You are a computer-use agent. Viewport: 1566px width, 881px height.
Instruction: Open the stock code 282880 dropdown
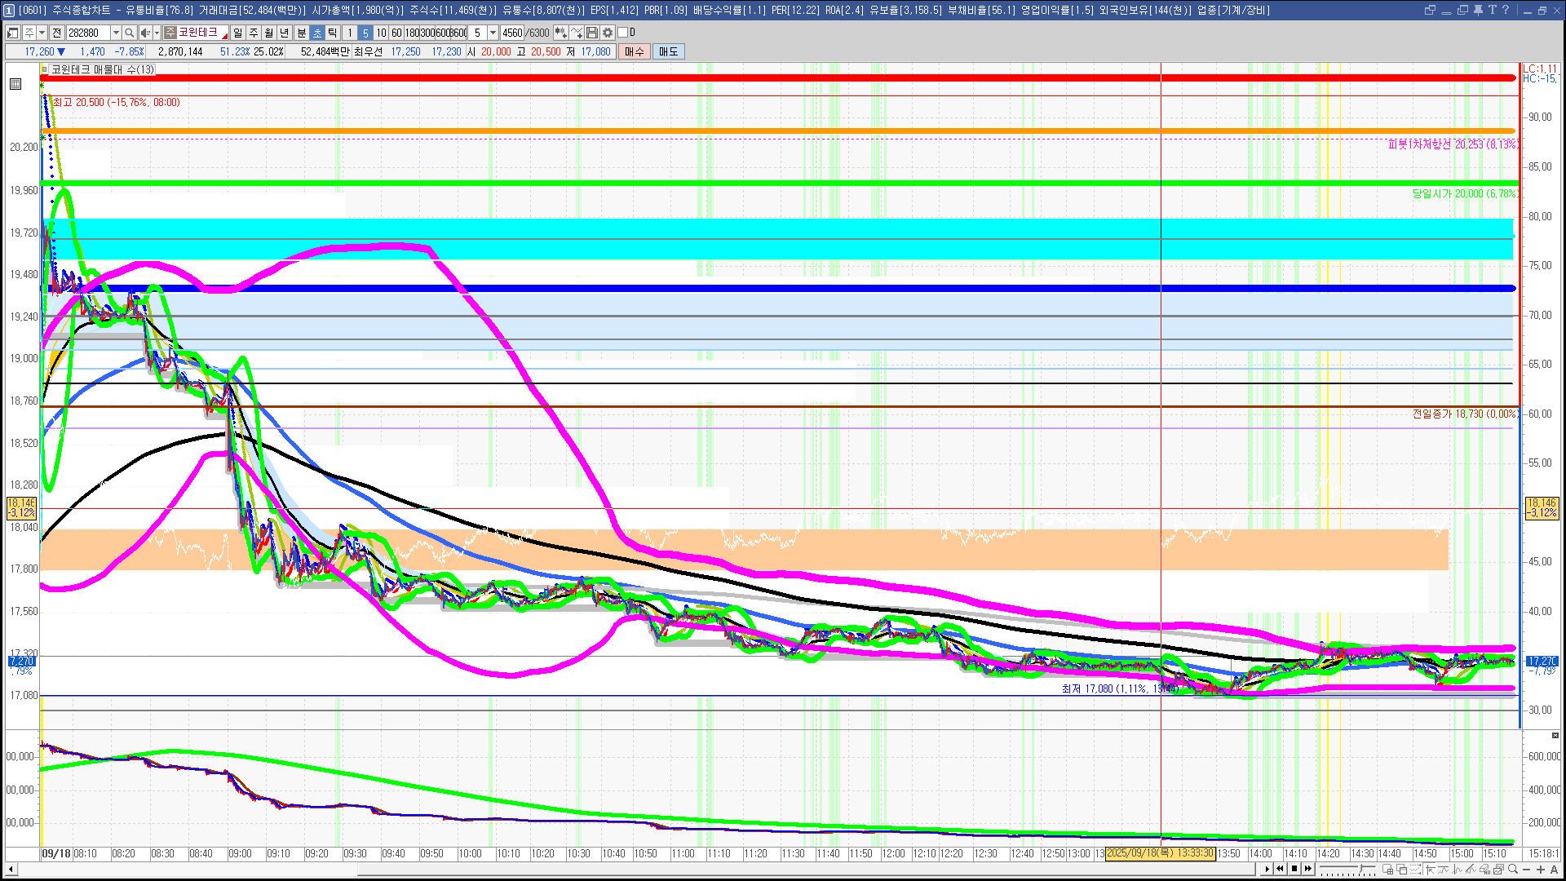(x=116, y=33)
